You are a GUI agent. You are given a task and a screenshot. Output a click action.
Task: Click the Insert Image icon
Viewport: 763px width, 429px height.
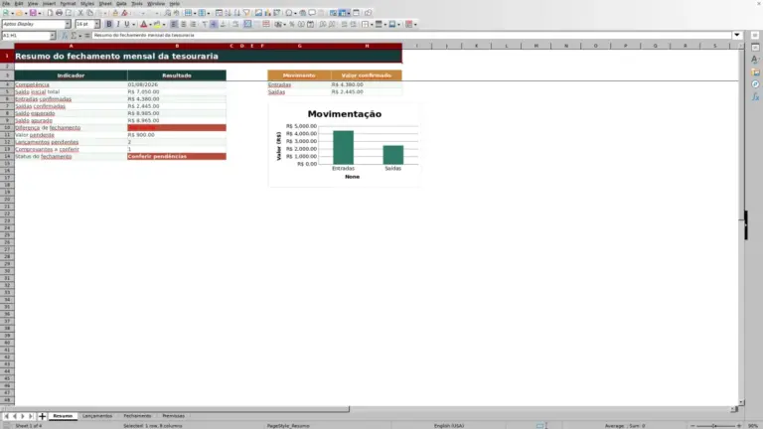[258, 13]
